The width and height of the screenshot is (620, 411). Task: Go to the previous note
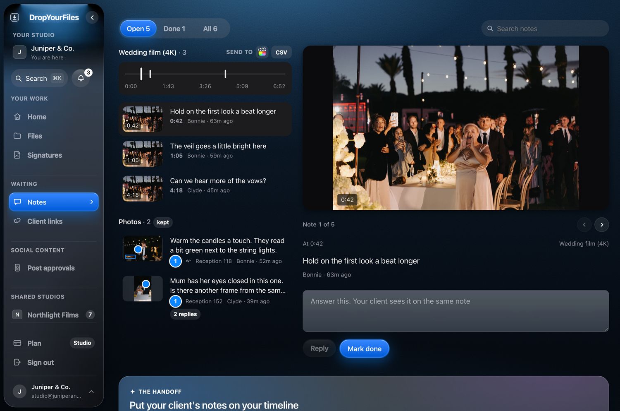pyautogui.click(x=584, y=224)
